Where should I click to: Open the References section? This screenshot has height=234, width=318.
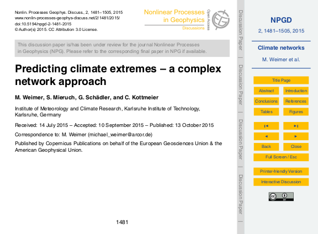click(x=296, y=101)
